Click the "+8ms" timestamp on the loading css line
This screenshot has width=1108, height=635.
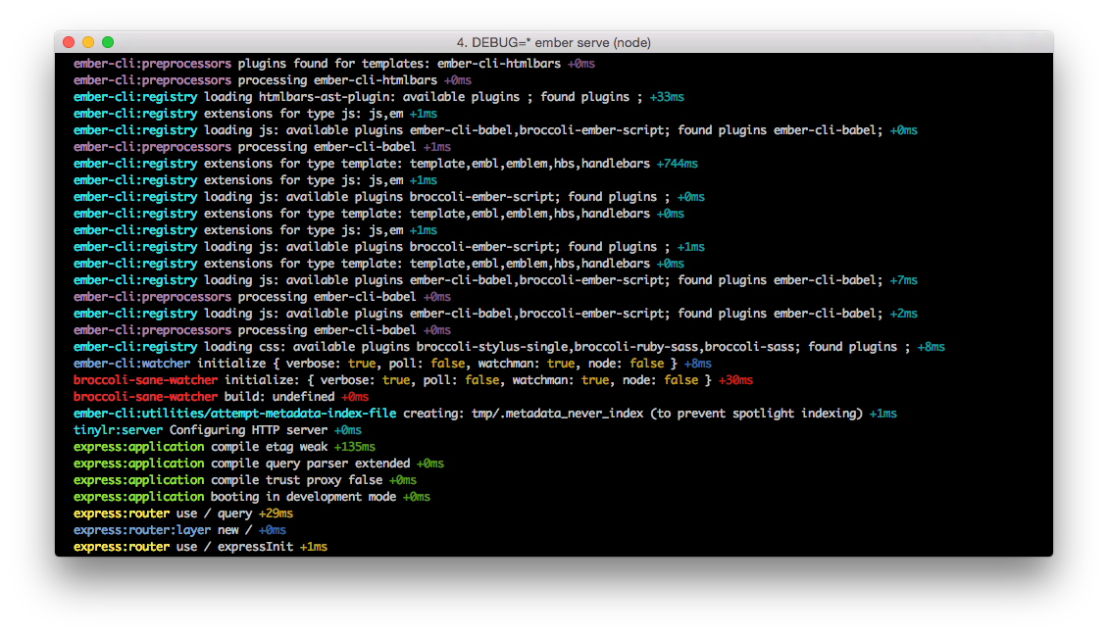(x=932, y=347)
